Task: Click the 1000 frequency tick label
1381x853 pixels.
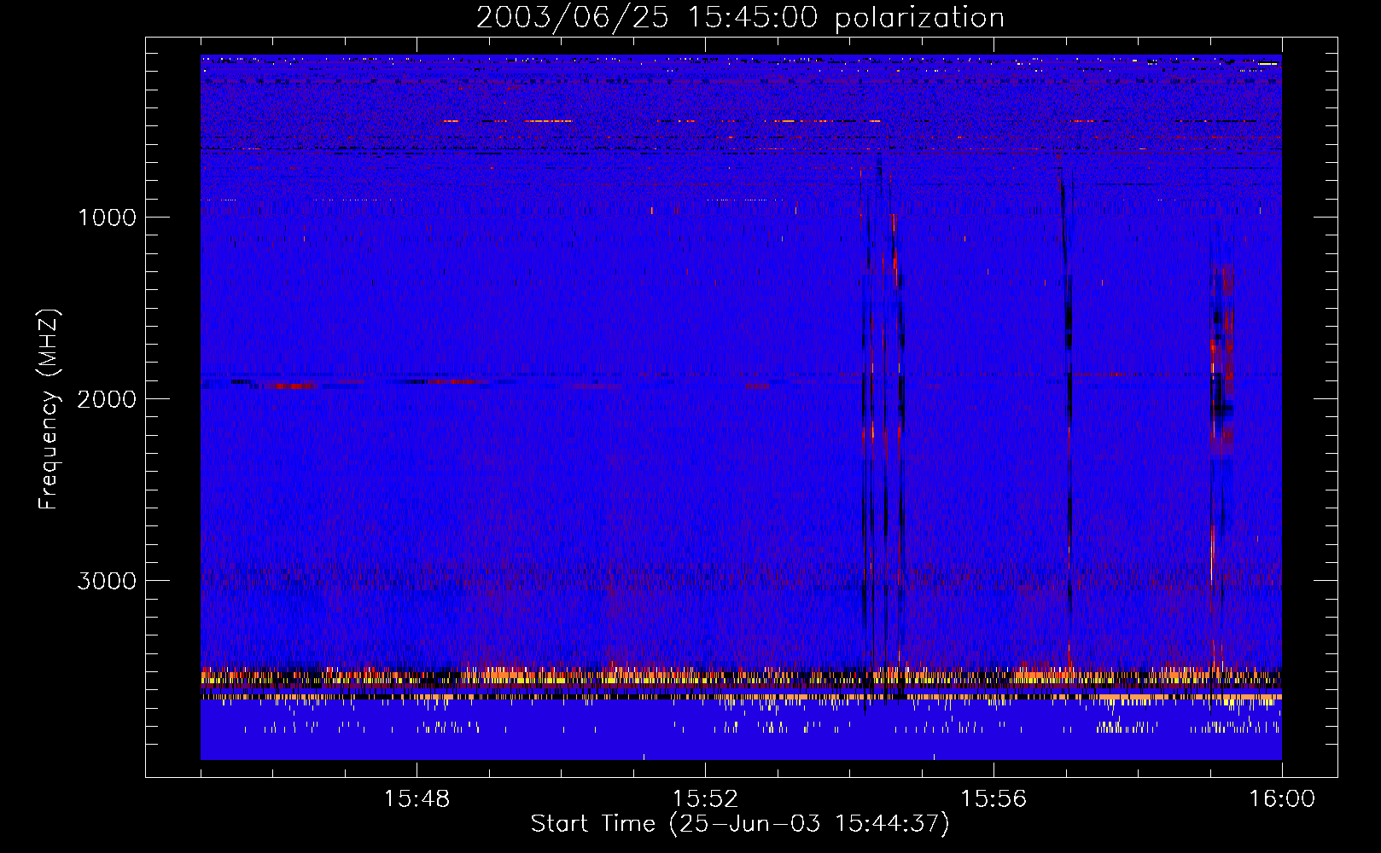Action: pyautogui.click(x=107, y=218)
